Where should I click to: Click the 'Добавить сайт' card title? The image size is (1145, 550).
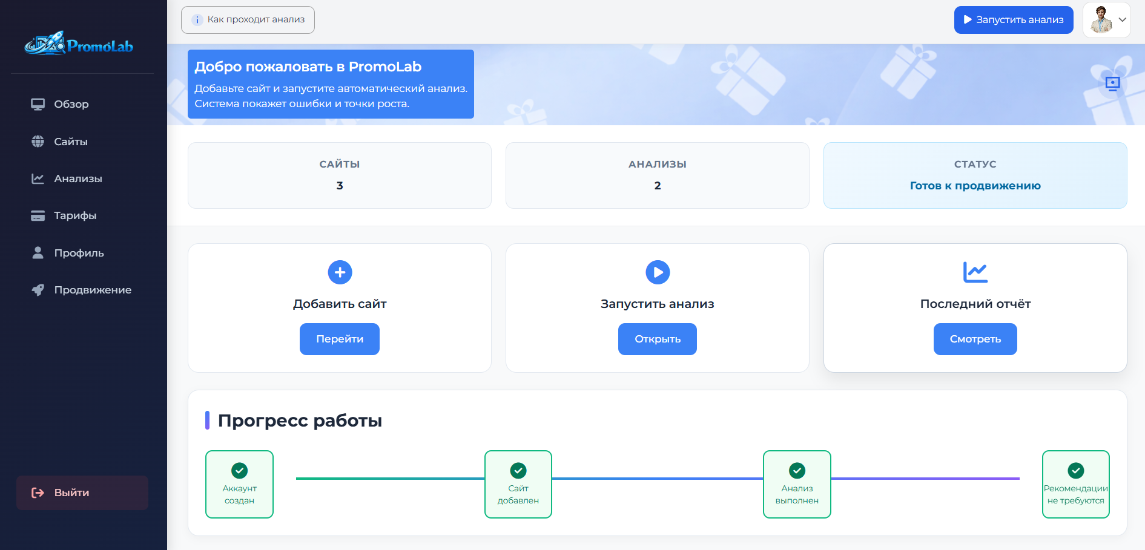(x=340, y=304)
